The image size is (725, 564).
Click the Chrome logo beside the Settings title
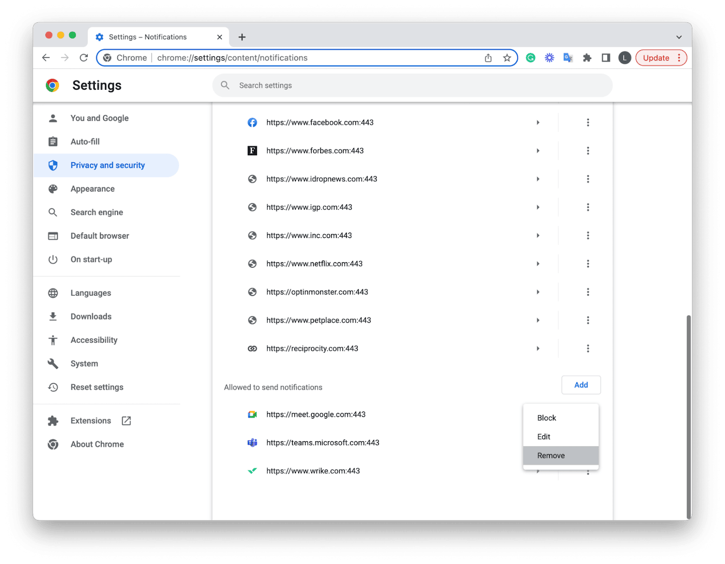[x=52, y=85]
